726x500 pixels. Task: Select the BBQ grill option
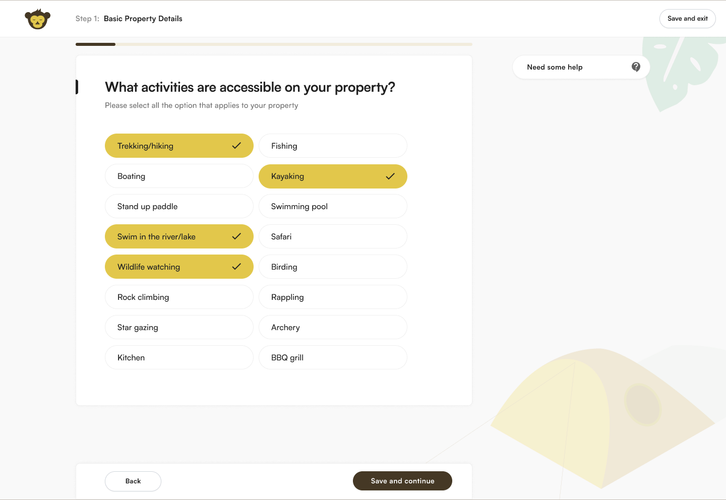click(x=333, y=357)
